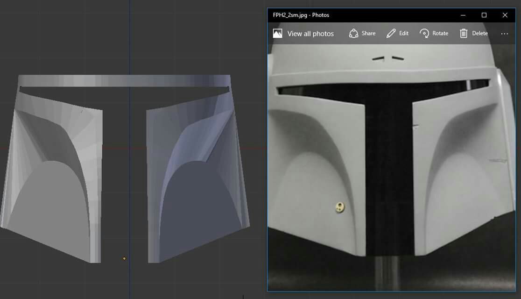Click the helmet brow band mesh in viewport
Screen dimensions: 521x299
tap(124, 81)
